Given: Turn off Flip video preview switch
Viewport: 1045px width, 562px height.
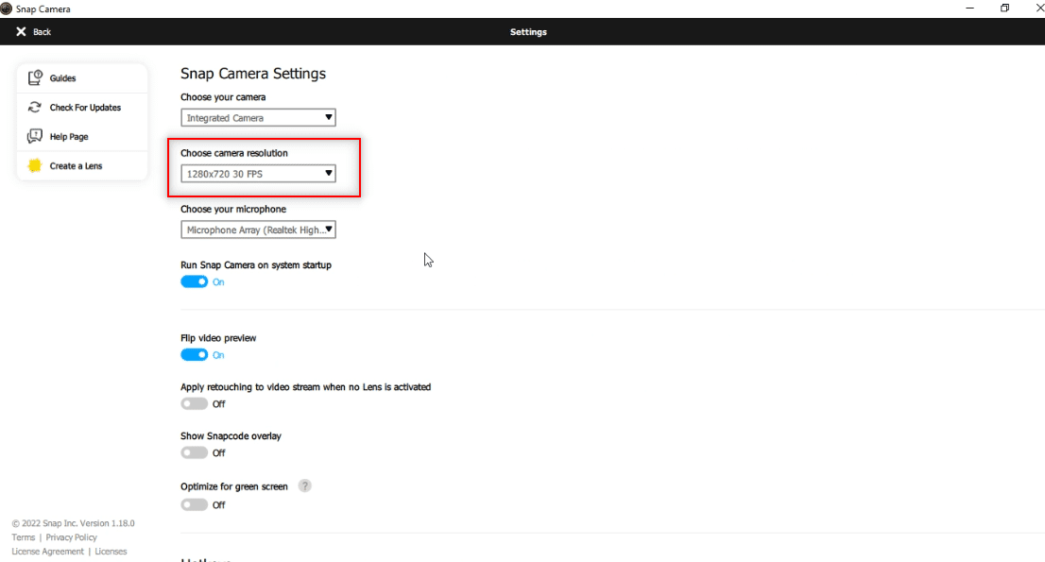Looking at the screenshot, I should coord(194,355).
